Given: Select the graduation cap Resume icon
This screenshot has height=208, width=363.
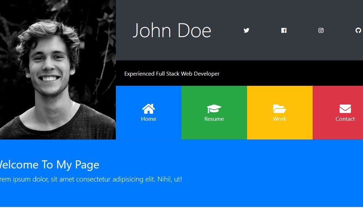Looking at the screenshot, I should click(x=214, y=108).
